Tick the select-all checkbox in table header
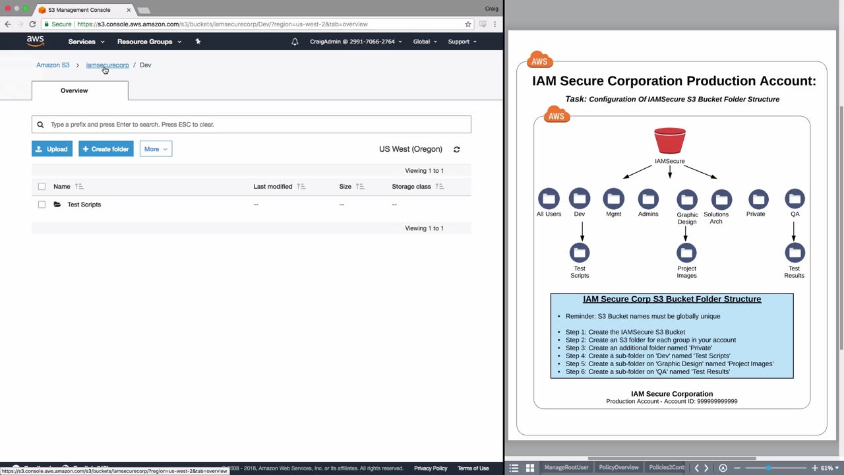This screenshot has width=844, height=475. pos(42,187)
